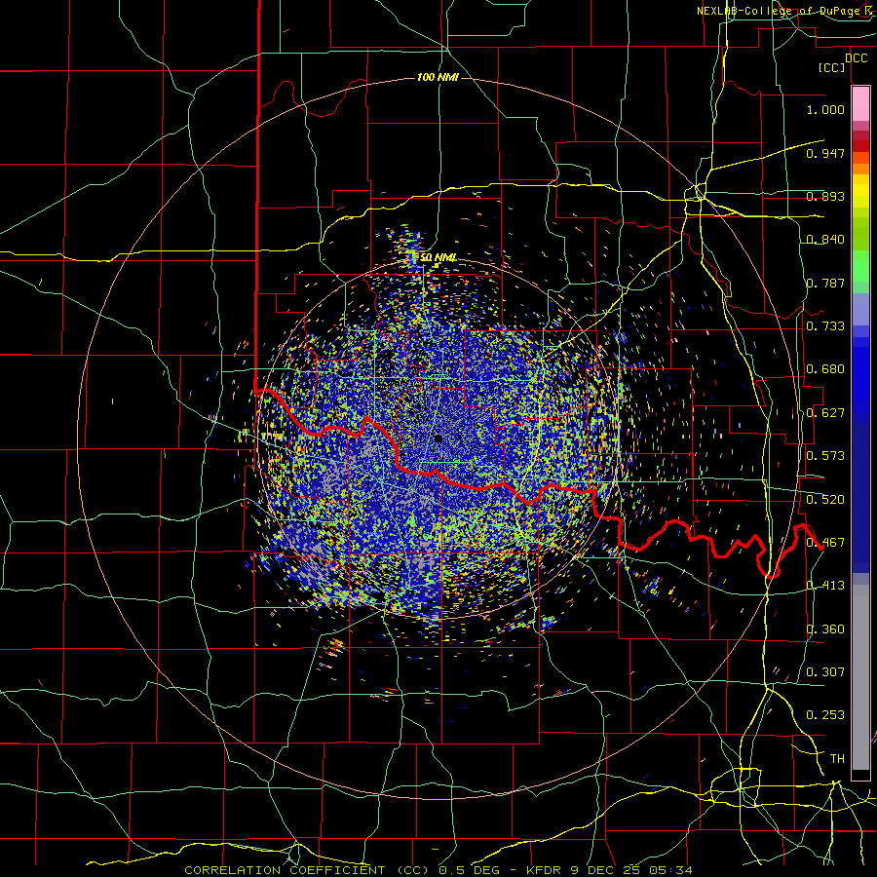
Task: Click the 0.893 scale value
Action: pyautogui.click(x=825, y=196)
